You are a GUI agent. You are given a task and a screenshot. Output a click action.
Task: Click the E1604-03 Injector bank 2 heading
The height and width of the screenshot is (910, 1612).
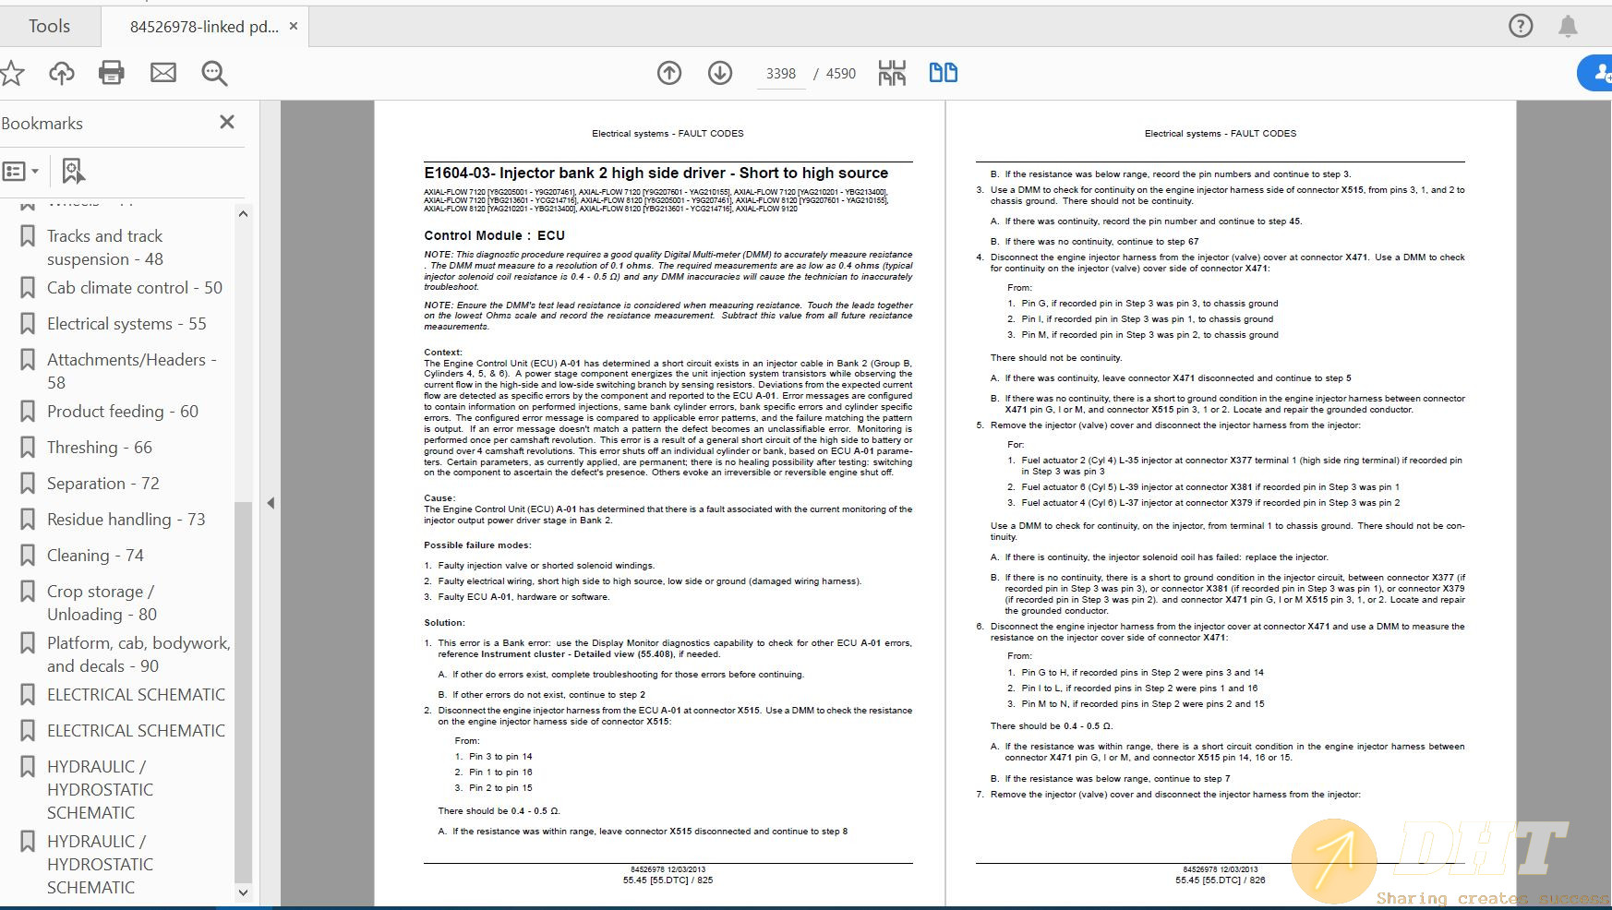click(656, 173)
